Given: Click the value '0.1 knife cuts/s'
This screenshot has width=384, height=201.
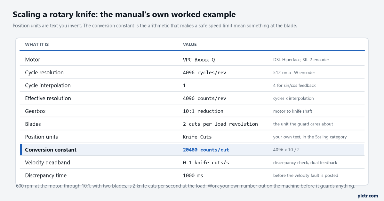Looking at the screenshot, I should coord(206,163).
